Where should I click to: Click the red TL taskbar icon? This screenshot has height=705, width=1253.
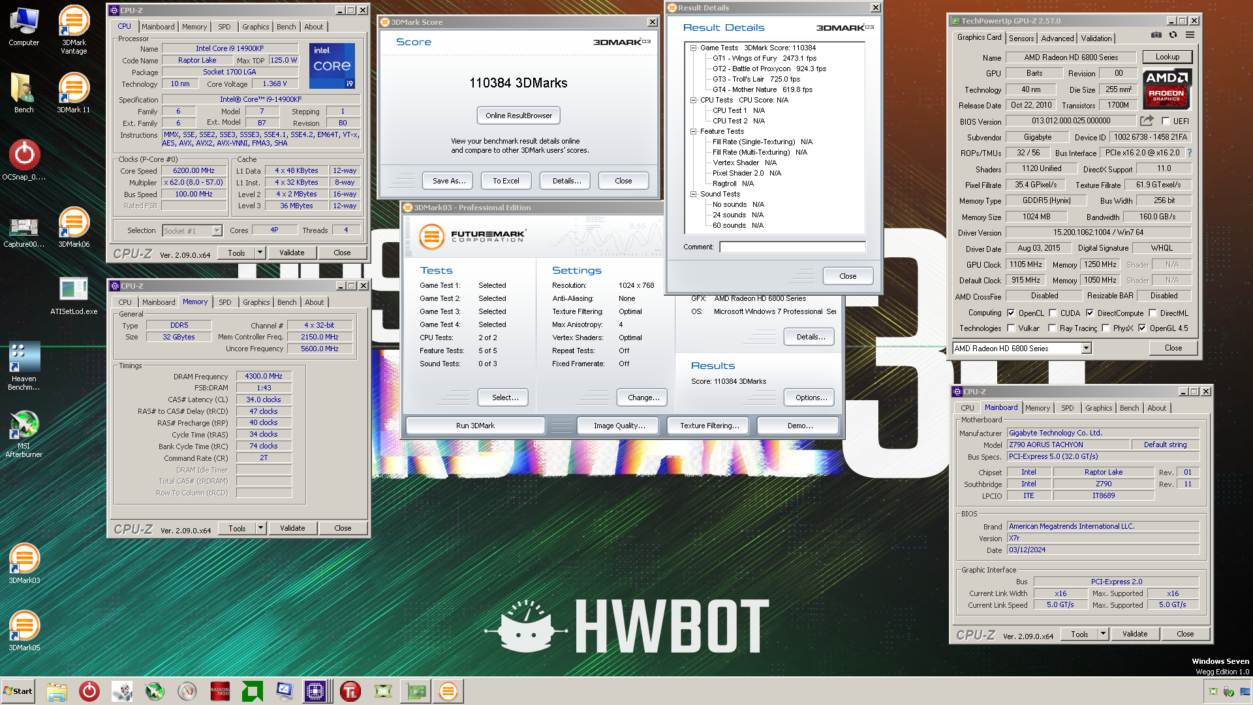[350, 691]
